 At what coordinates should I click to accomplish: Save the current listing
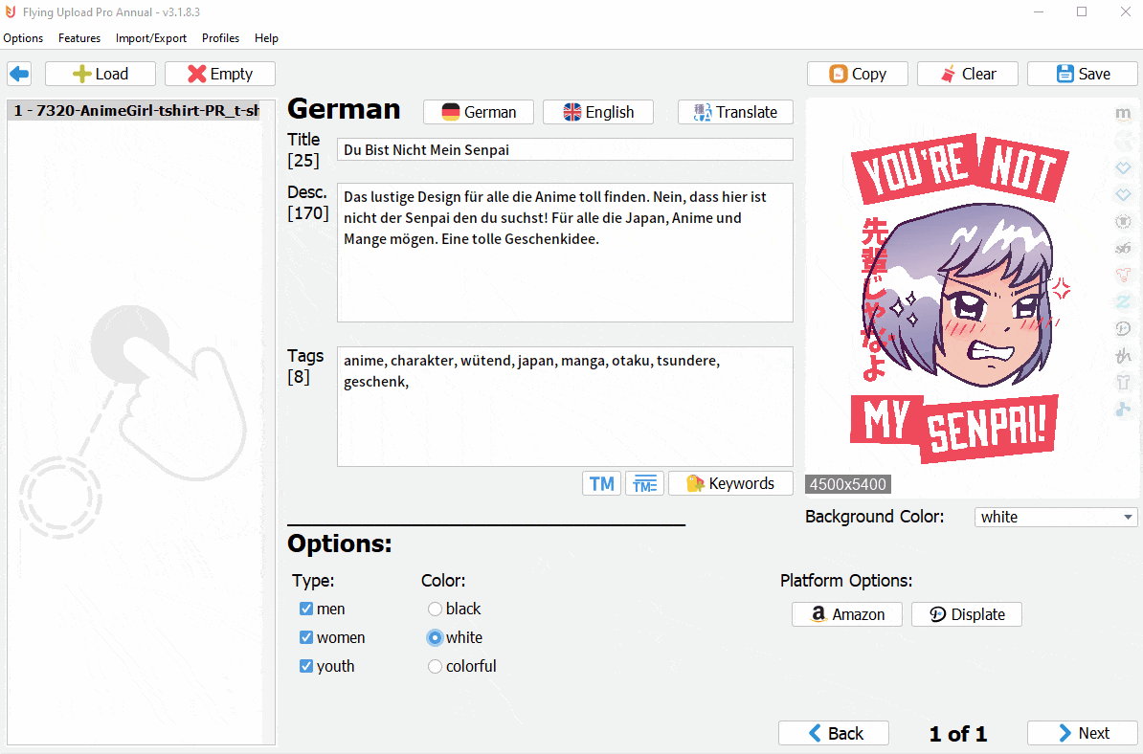(1083, 74)
